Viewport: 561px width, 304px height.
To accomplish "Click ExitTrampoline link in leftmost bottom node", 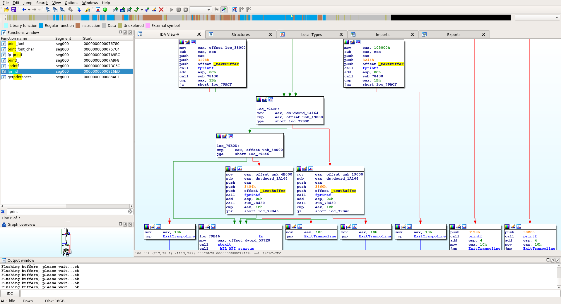I will click(179, 236).
